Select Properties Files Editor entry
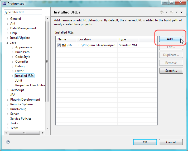188x151 pixels. click(x=30, y=85)
